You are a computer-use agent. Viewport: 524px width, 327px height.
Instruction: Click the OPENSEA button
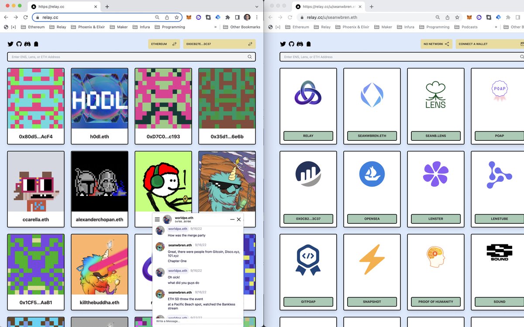pyautogui.click(x=372, y=219)
